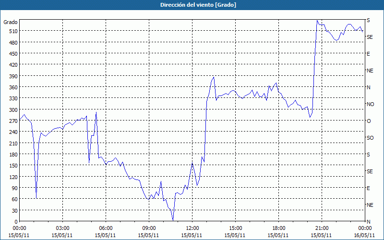Click the chart title 'Dirección del viento [Grado]'
Image resolution: width=384 pixels, height=240 pixels.
point(198,5)
